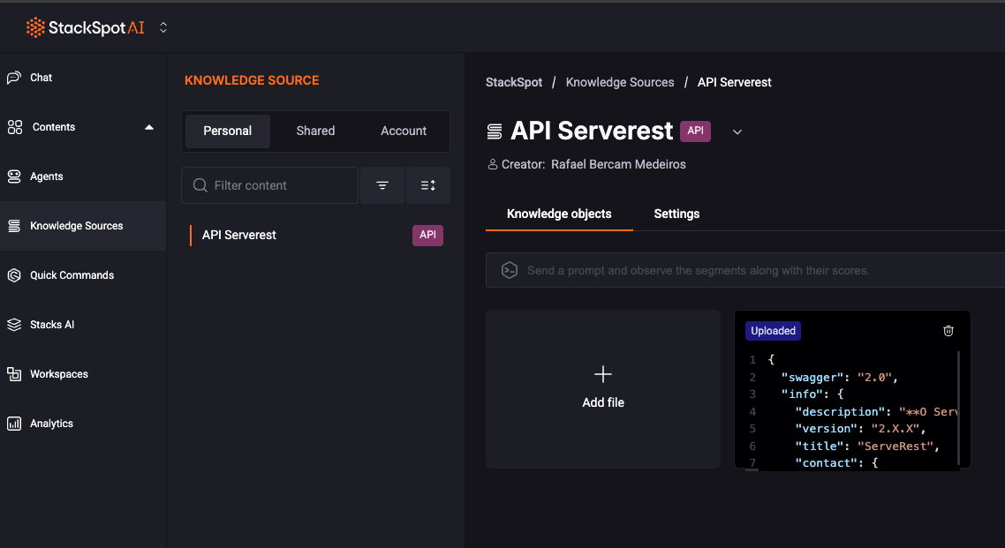Click the "swagger": "2.0" code line

(x=839, y=378)
